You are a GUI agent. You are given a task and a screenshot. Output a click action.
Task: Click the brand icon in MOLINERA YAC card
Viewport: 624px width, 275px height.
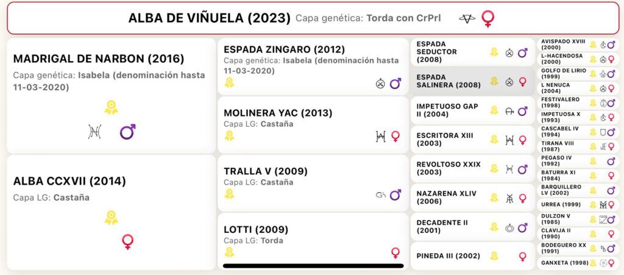pyautogui.click(x=380, y=137)
